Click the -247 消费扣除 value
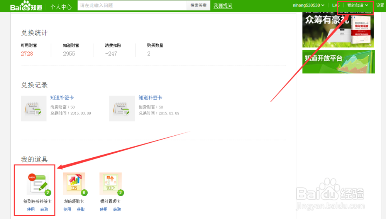This screenshot has height=219, width=386. coord(111,54)
